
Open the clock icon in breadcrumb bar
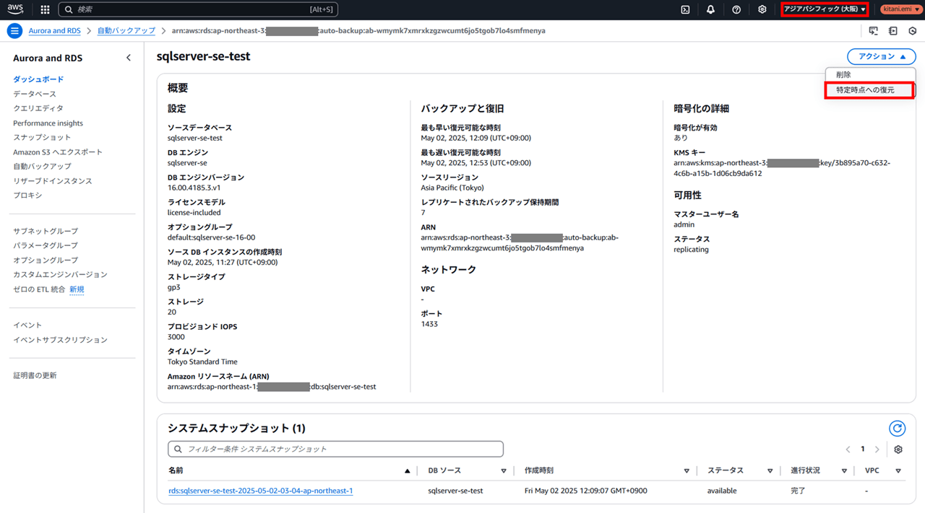913,31
